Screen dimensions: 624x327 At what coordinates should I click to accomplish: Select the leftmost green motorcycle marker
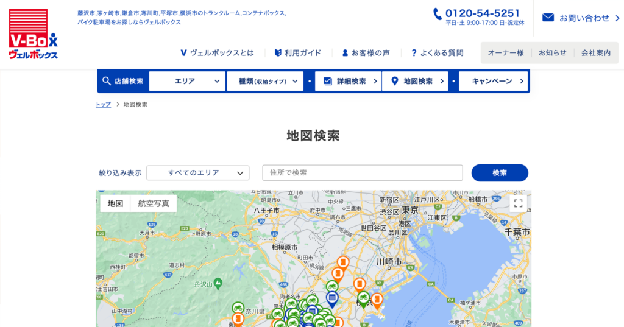point(238,308)
